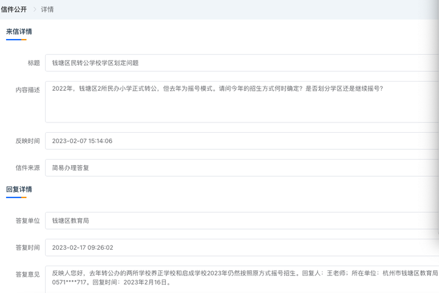Click the 反映时间 field label
This screenshot has height=293, width=439.
(x=27, y=141)
